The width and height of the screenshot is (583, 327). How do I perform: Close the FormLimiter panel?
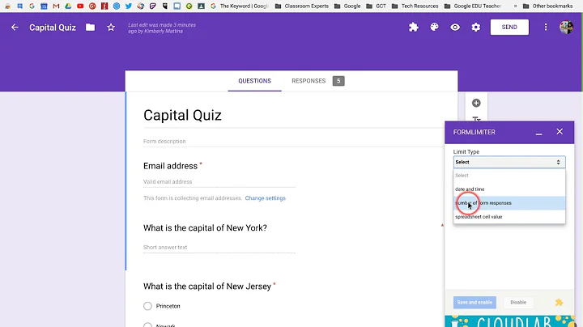point(560,132)
